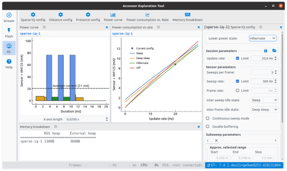Open Inter sweep idle state dropdown
Screen dimensions: 287x171
[265, 100]
